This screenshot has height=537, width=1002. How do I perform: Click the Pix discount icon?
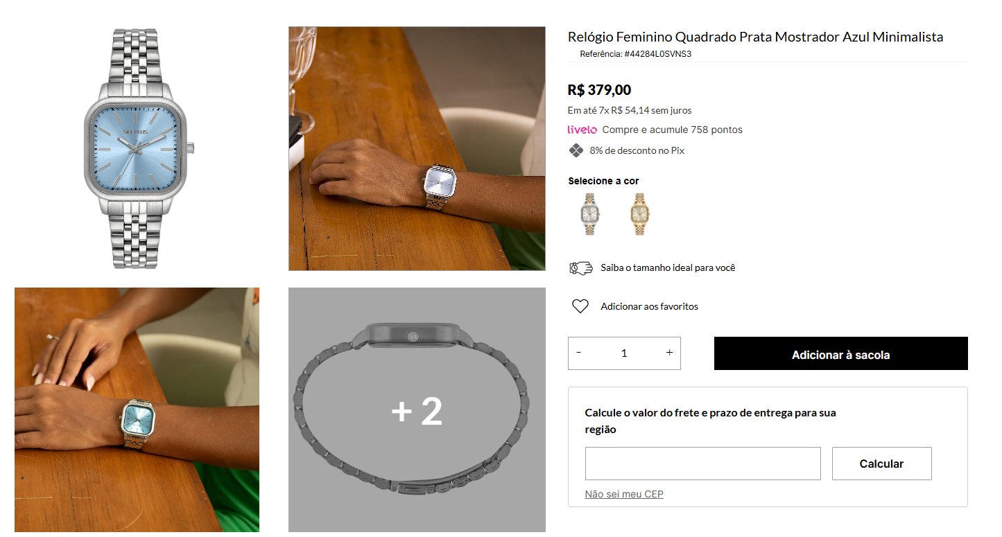576,150
